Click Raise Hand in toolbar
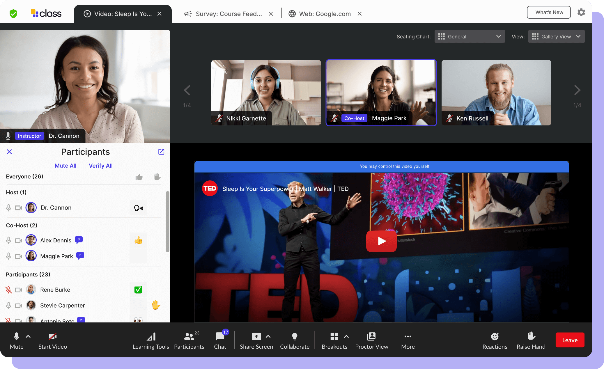604x369 pixels. (531, 340)
